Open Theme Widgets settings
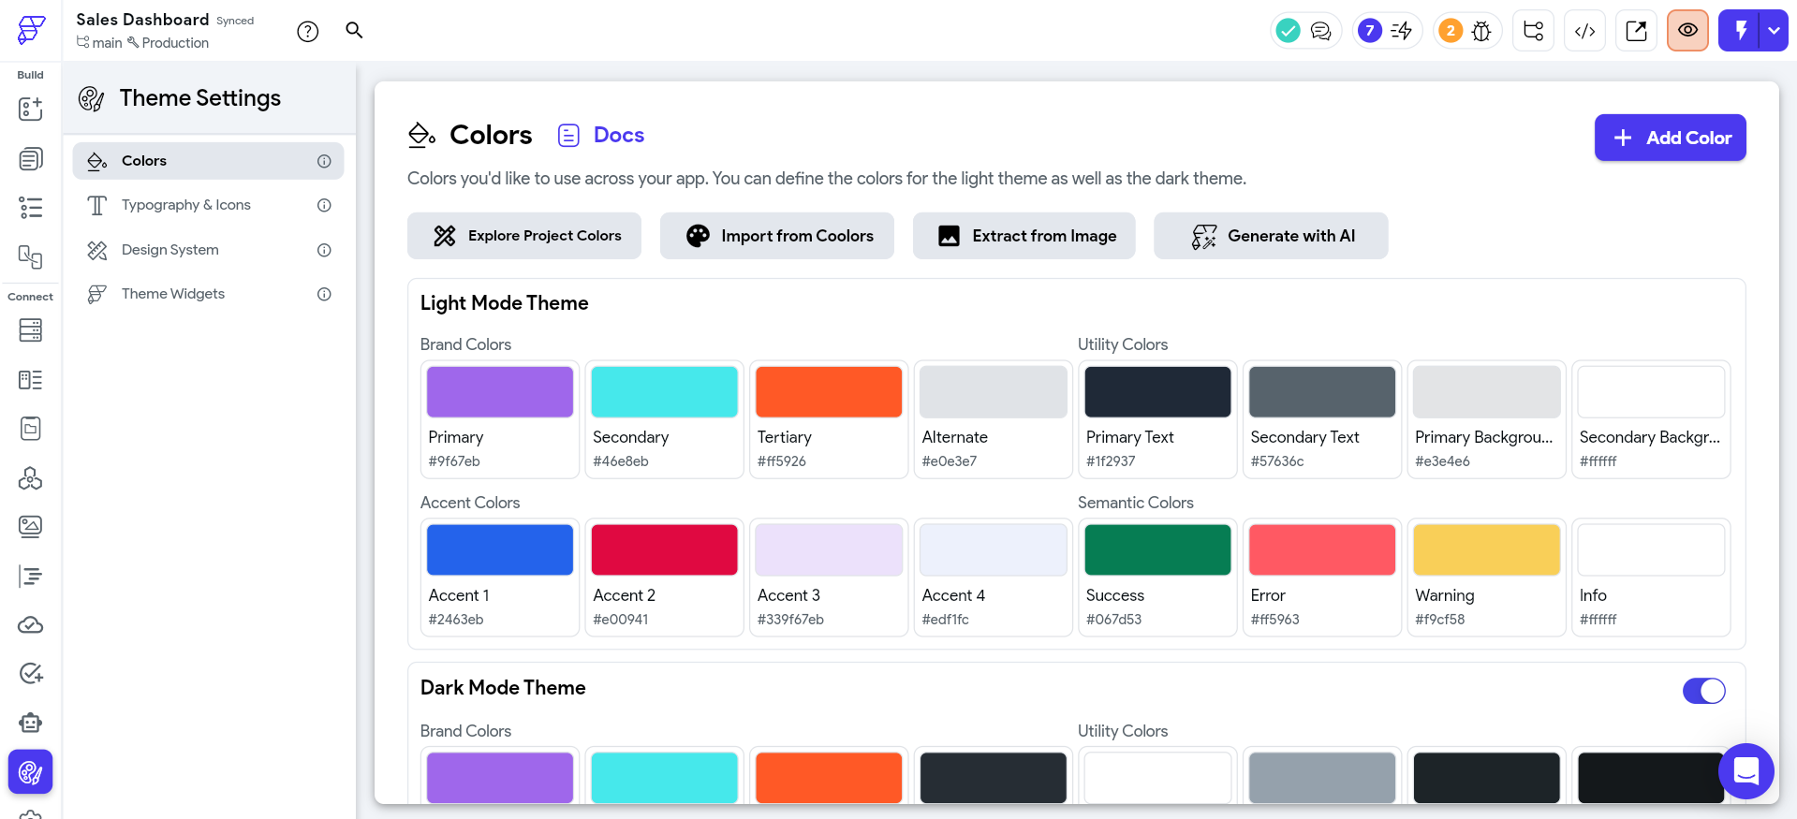1797x819 pixels. pyautogui.click(x=173, y=294)
